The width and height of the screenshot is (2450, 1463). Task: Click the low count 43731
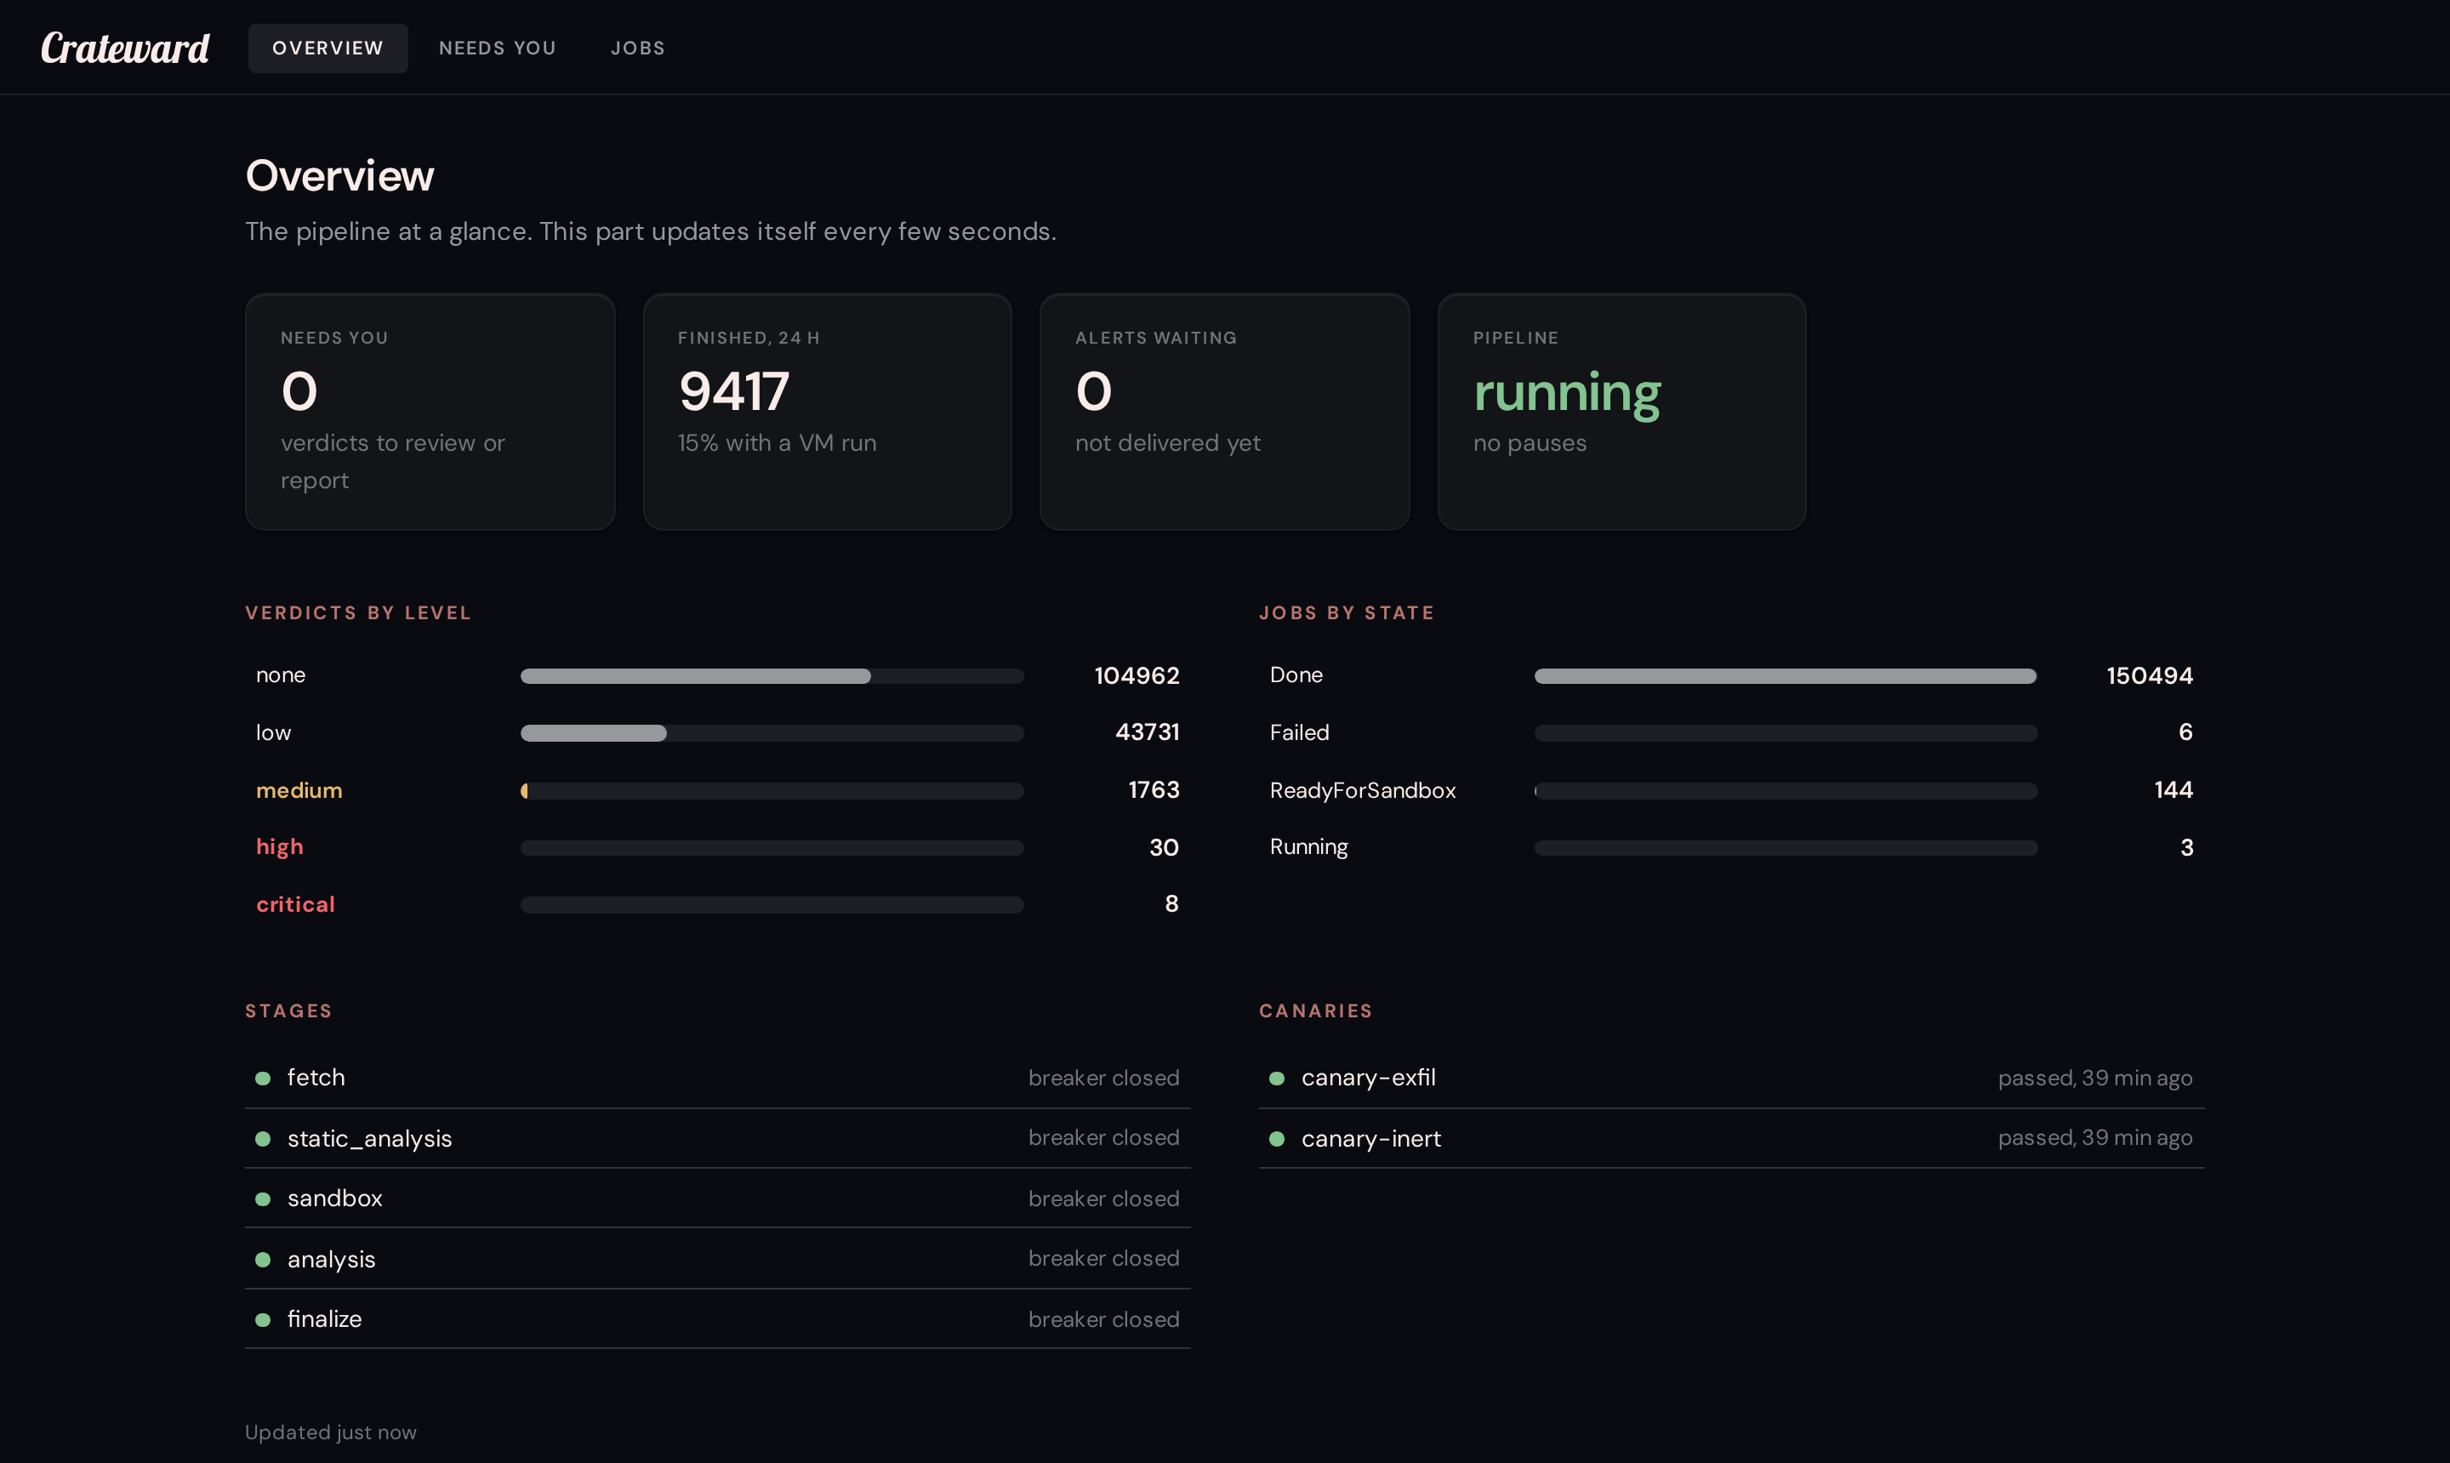(1147, 732)
